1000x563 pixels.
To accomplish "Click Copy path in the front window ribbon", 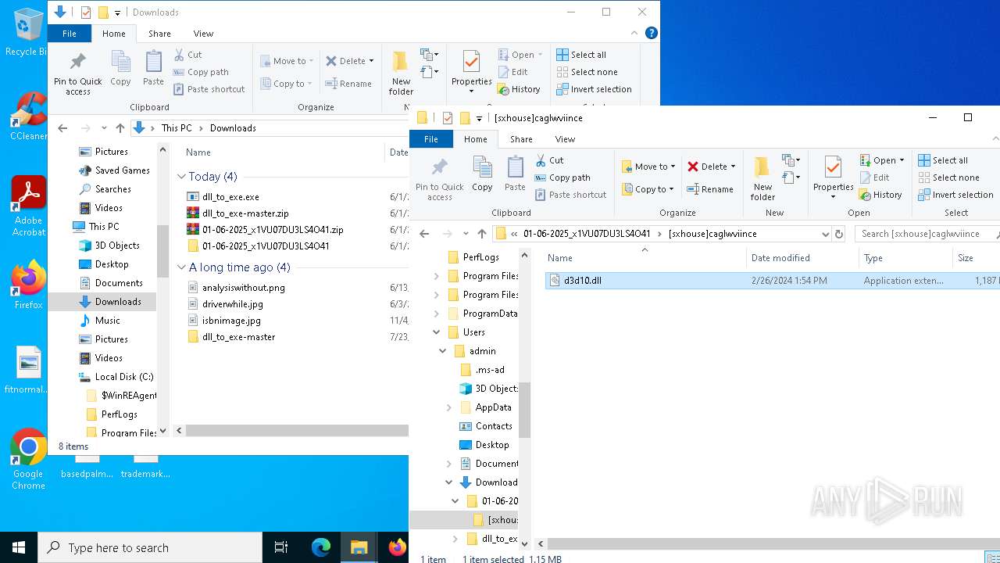I will (x=562, y=178).
